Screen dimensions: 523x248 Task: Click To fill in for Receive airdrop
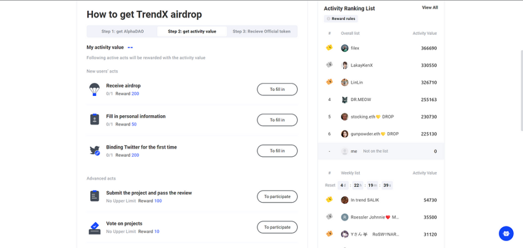click(x=277, y=90)
